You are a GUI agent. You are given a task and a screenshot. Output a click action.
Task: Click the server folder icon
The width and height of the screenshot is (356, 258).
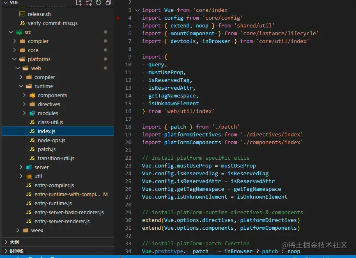(x=29, y=167)
